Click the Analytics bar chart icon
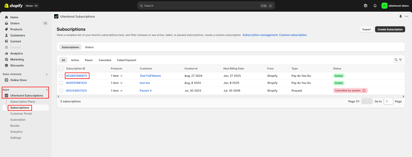Screen dimensions: 412x157 click(6, 53)
